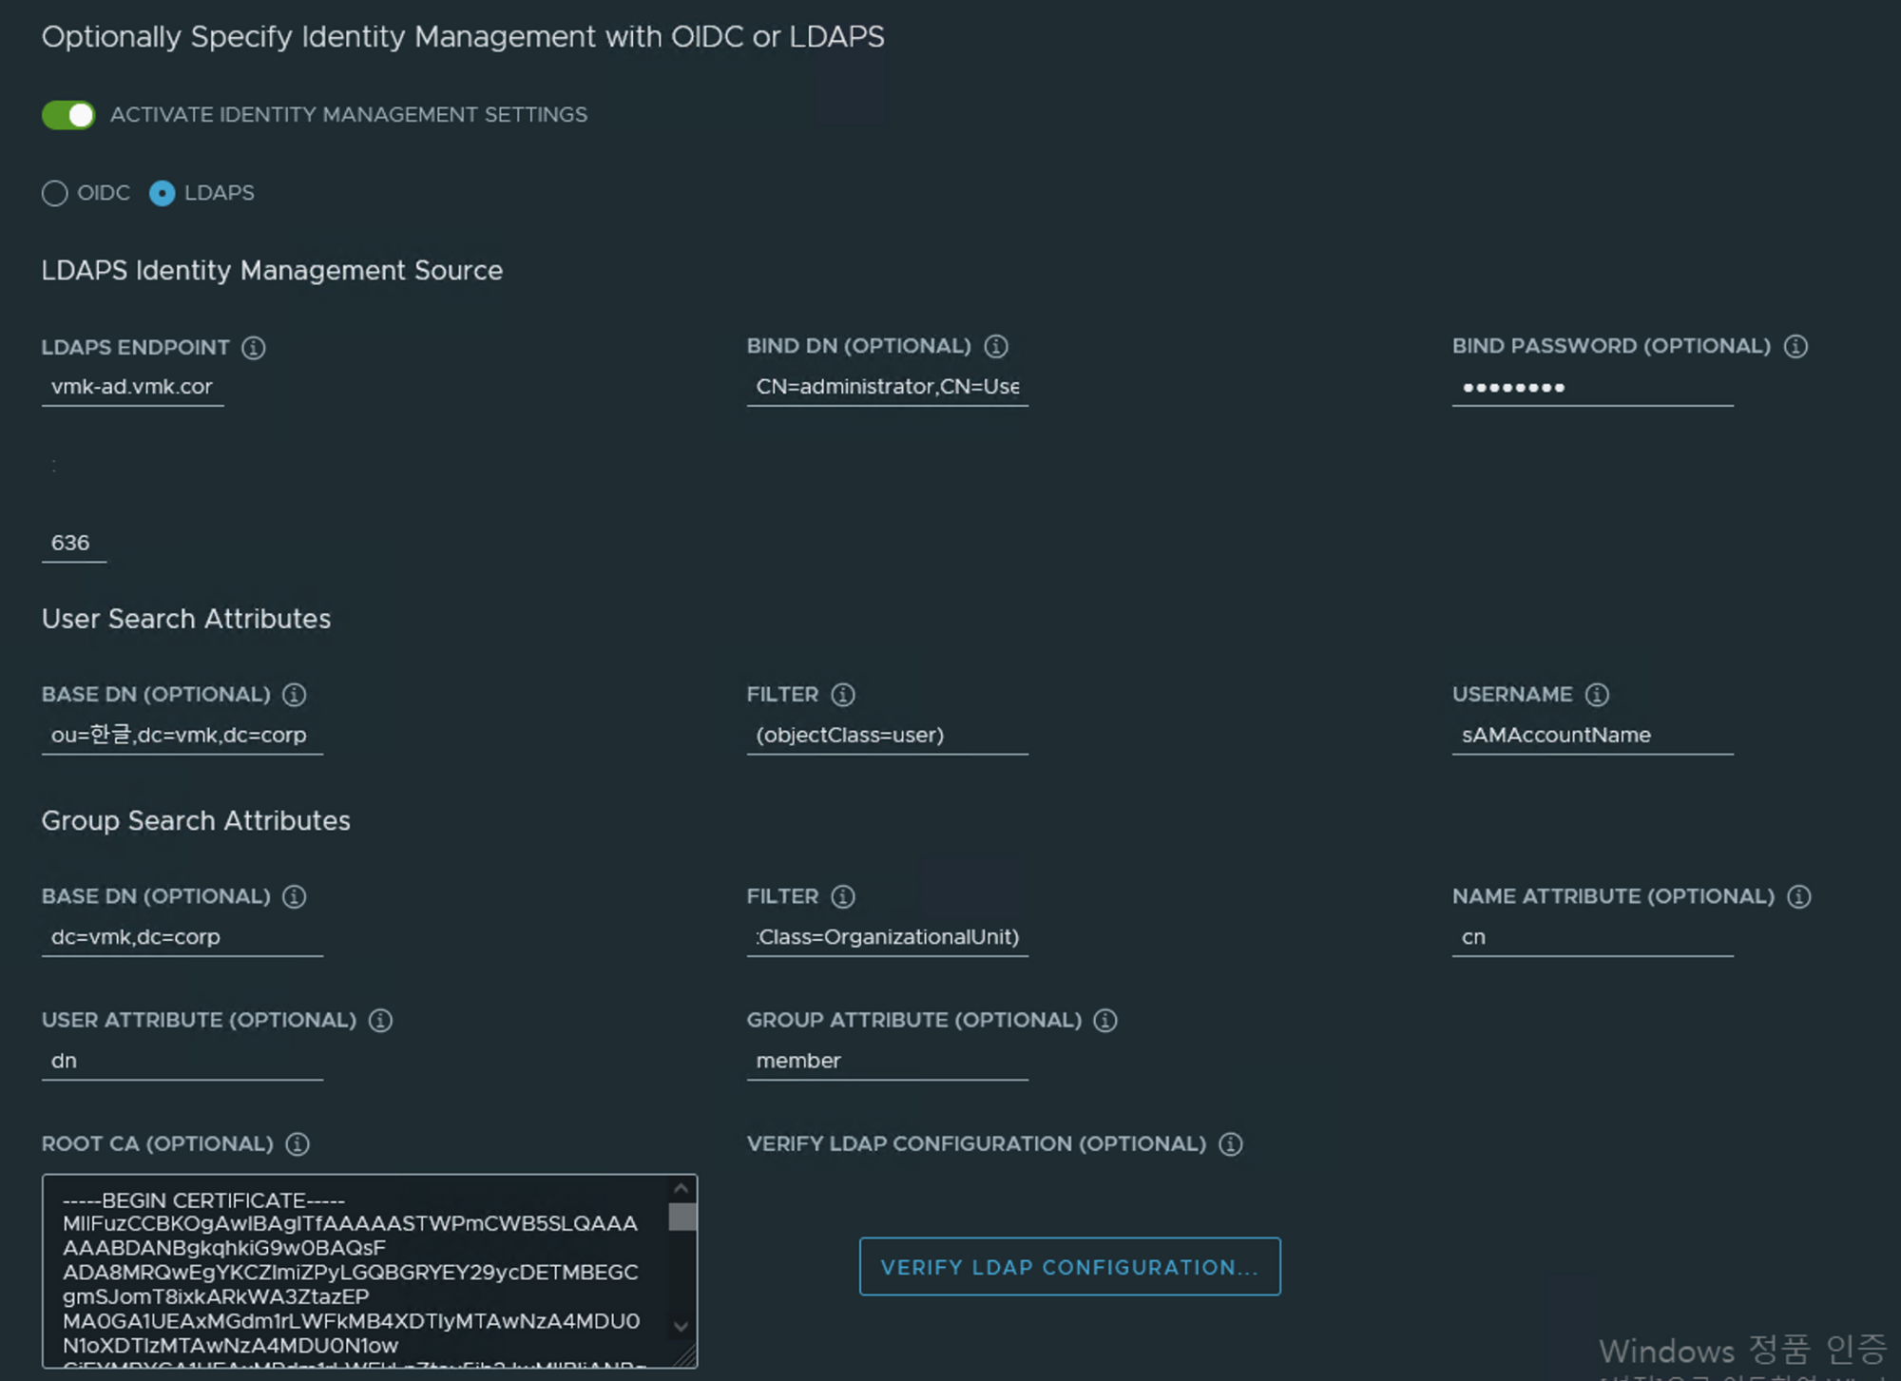
Task: Click info icon beside Group Attribute label
Action: pos(1104,1021)
